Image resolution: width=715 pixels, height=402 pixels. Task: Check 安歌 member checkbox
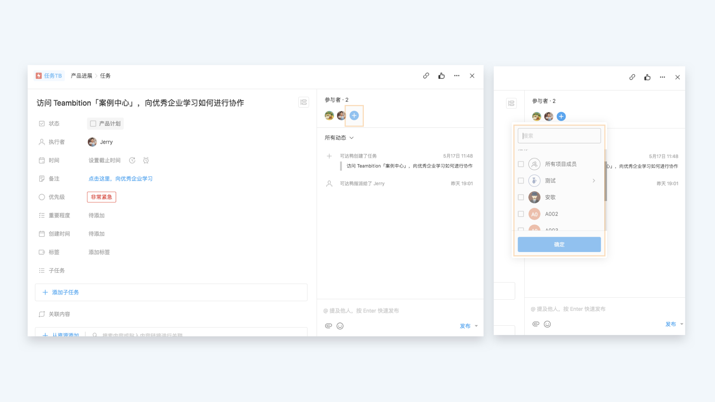[x=521, y=197]
